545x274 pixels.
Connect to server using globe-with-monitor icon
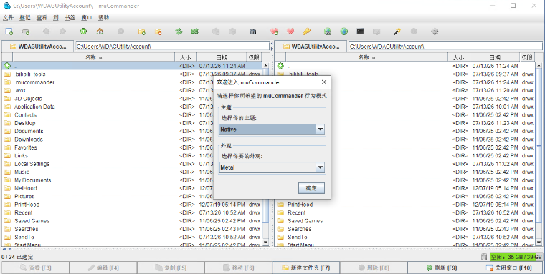[328, 31]
